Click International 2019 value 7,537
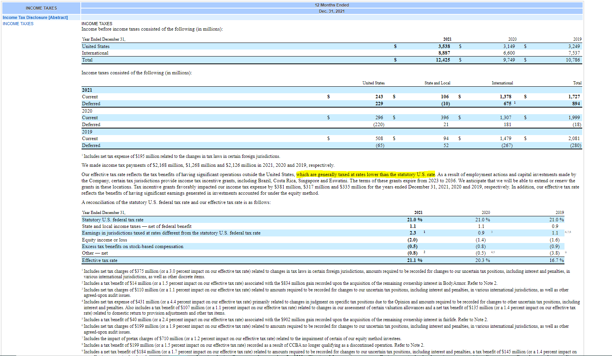Screen dimensions: 612x356 574,53
